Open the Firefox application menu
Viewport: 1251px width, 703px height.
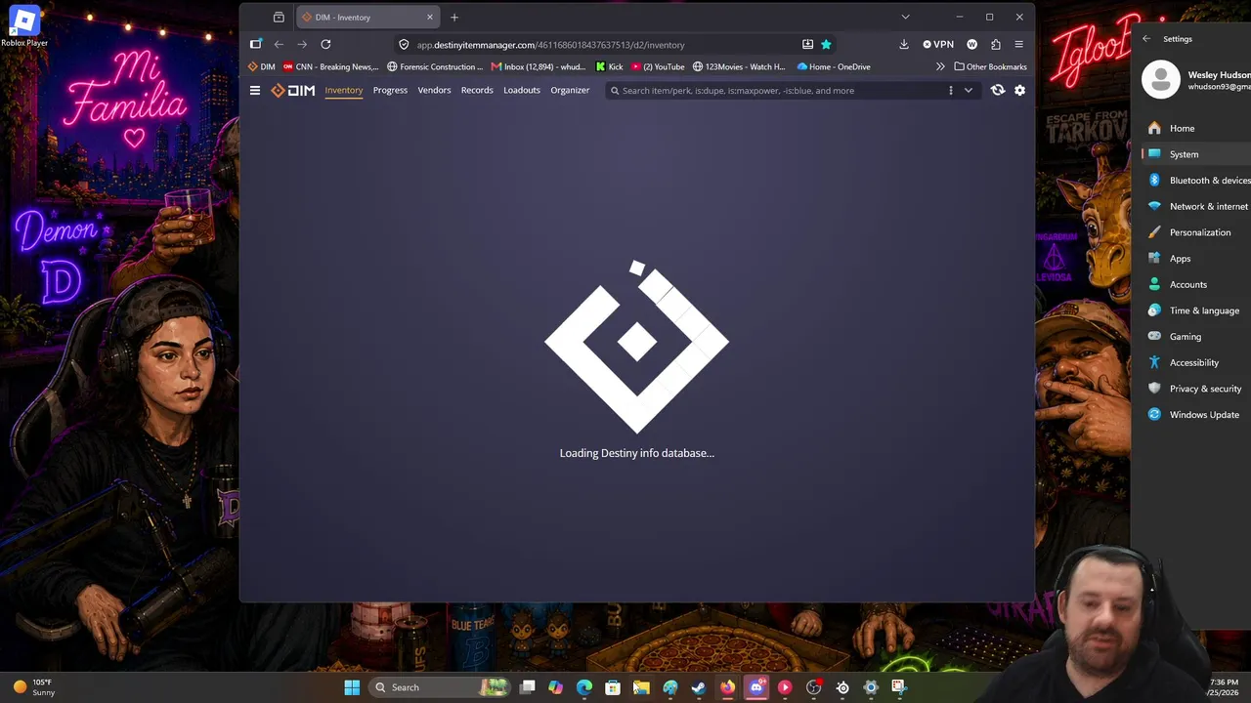pos(1018,44)
